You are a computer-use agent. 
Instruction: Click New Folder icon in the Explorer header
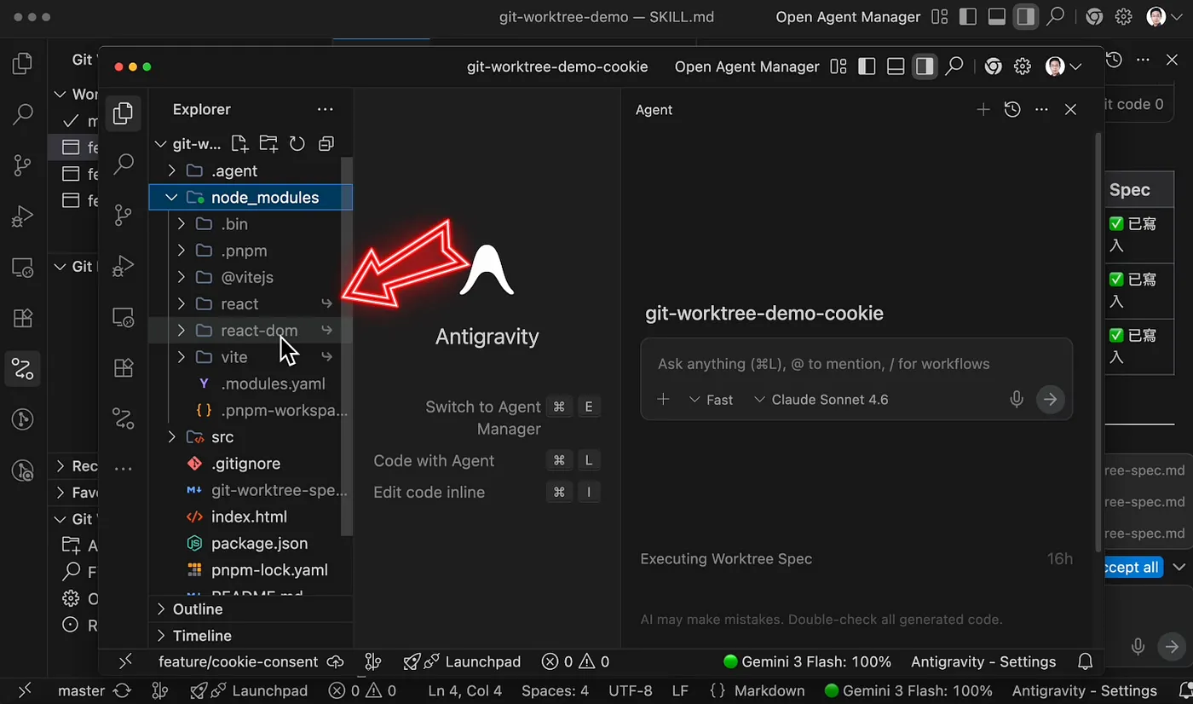[268, 144]
